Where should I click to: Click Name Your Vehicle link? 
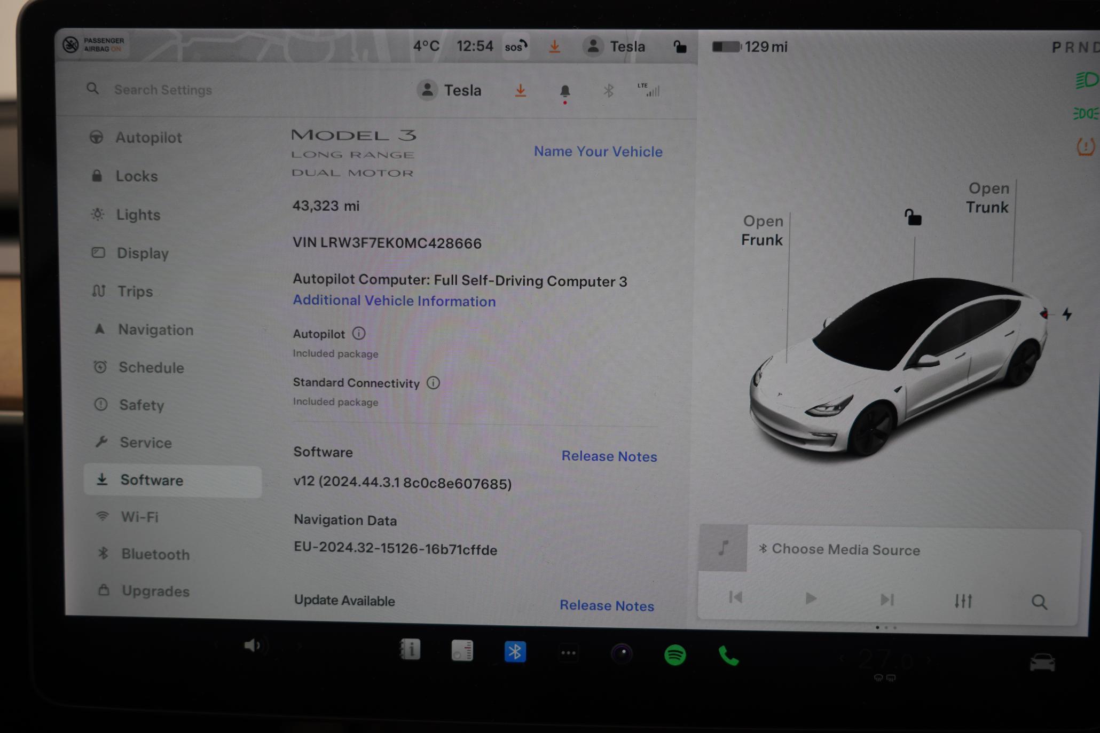(x=599, y=151)
